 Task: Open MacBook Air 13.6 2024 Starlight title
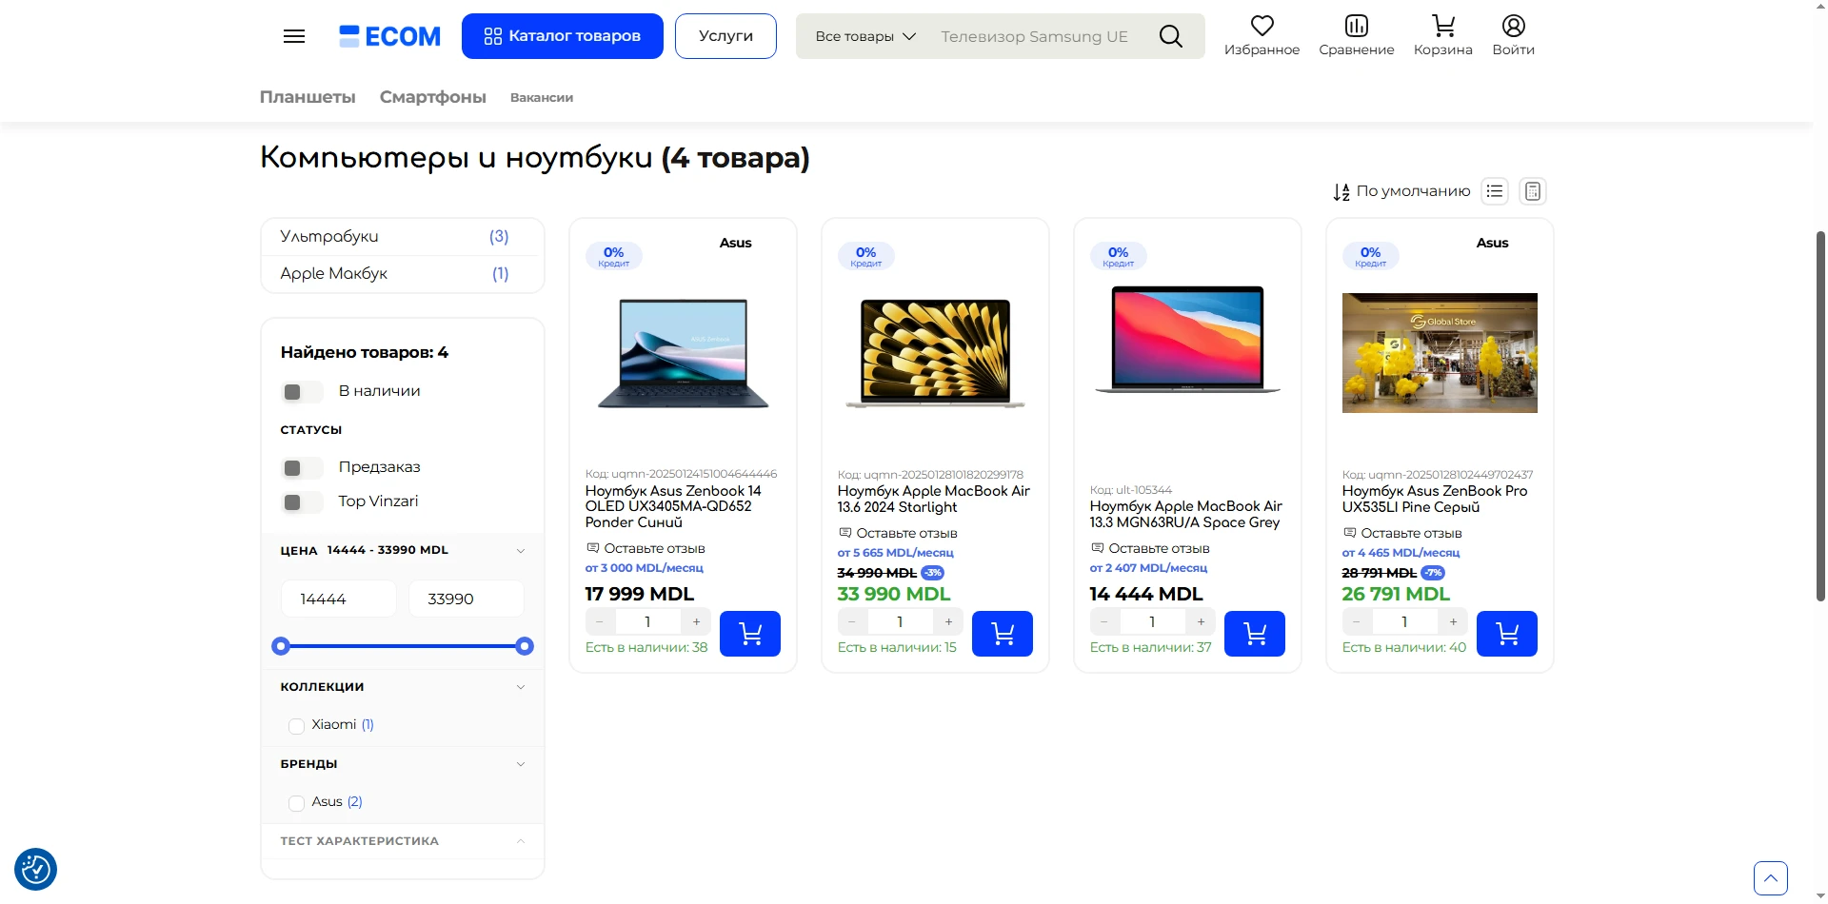click(x=934, y=499)
